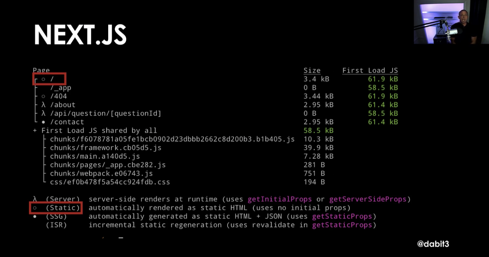
Task: Click the "3.44 kB" size value
Action: pyautogui.click(x=318, y=96)
